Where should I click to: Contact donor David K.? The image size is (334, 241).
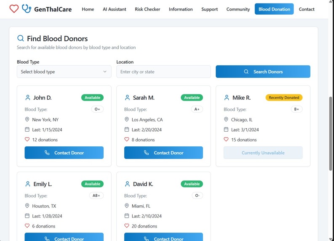[163, 237]
